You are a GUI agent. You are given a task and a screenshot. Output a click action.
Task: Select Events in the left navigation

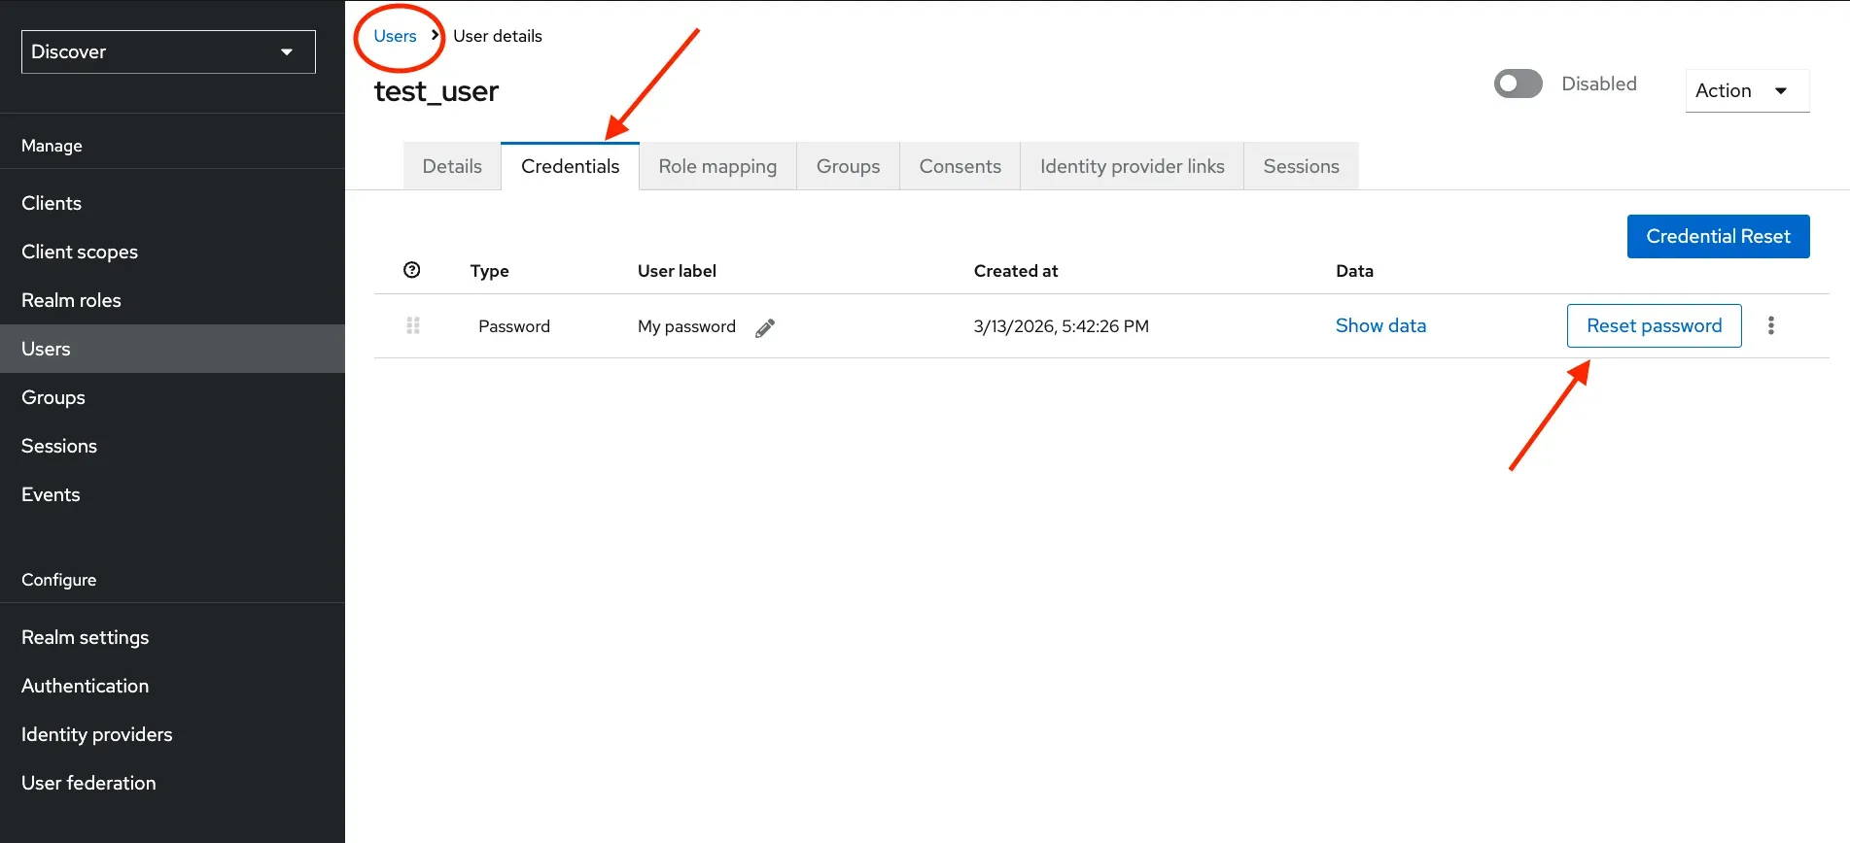pyautogui.click(x=51, y=495)
